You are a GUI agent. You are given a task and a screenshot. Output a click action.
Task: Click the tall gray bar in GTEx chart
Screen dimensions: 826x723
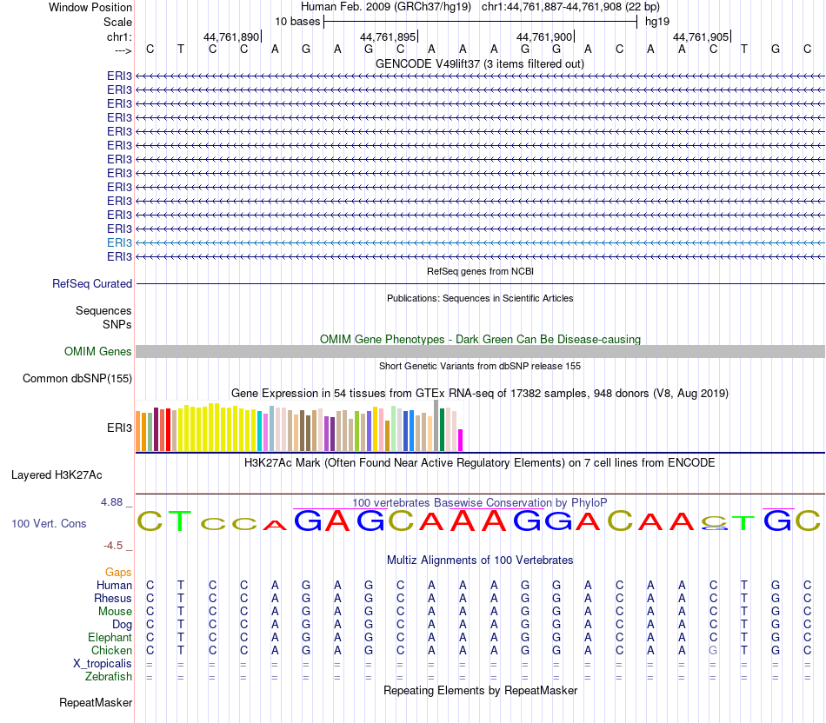(x=436, y=426)
